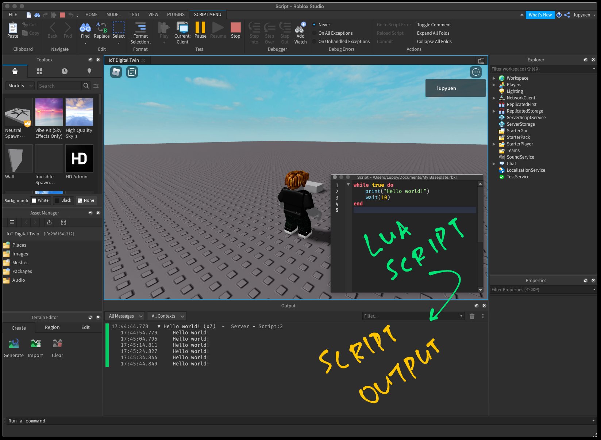This screenshot has width=601, height=440.
Task: Open Toolbox search filter options icon
Action: [x=96, y=86]
